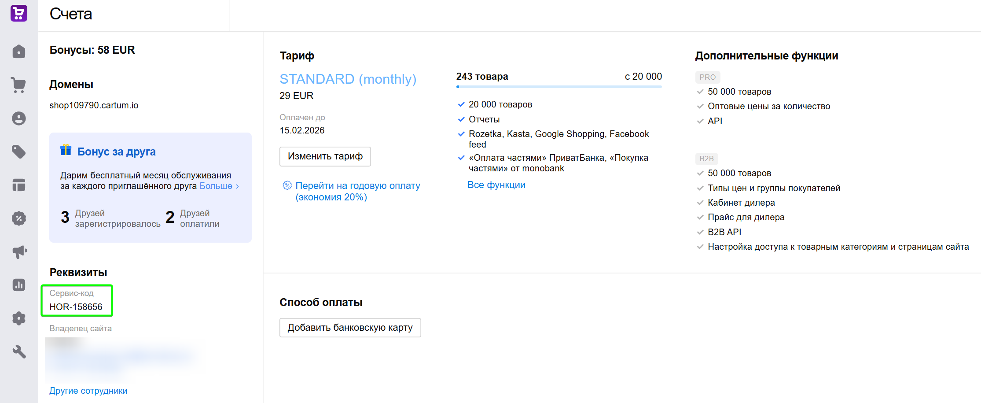
Task: Open the site layout icon in sidebar
Action: tap(19, 185)
